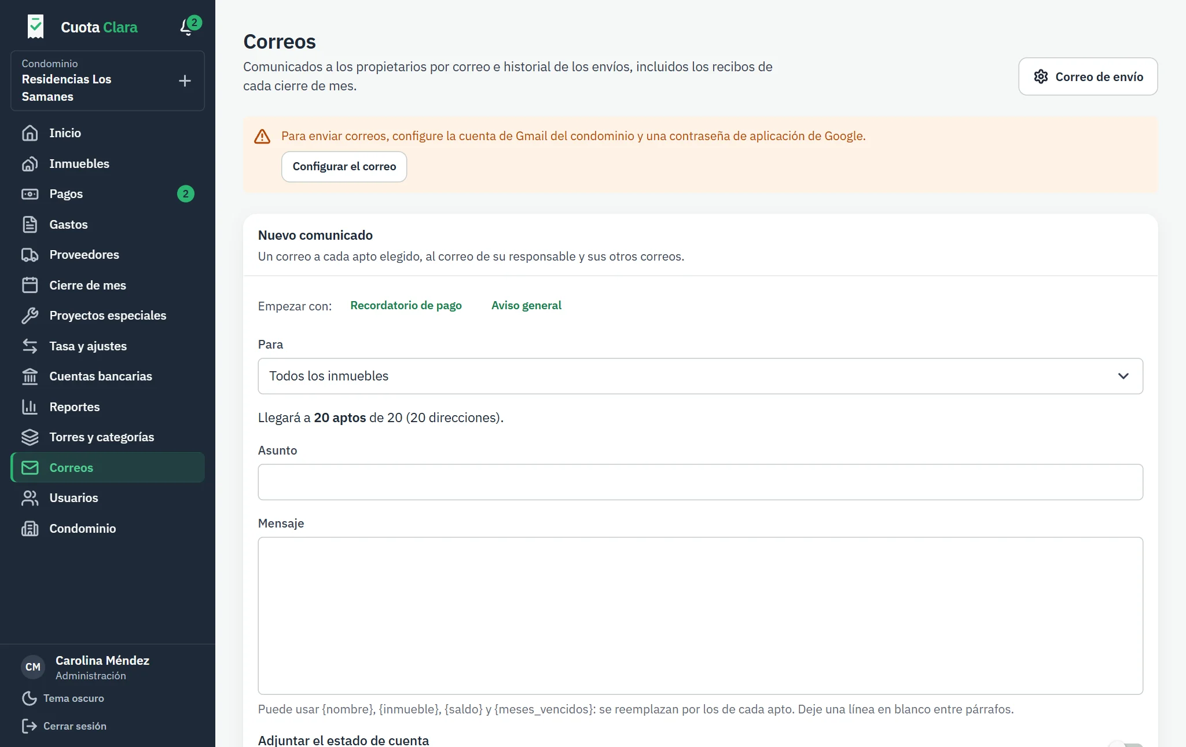Toggle Tema oscuro dark theme
Screen dimensions: 1186x747
(x=63, y=698)
